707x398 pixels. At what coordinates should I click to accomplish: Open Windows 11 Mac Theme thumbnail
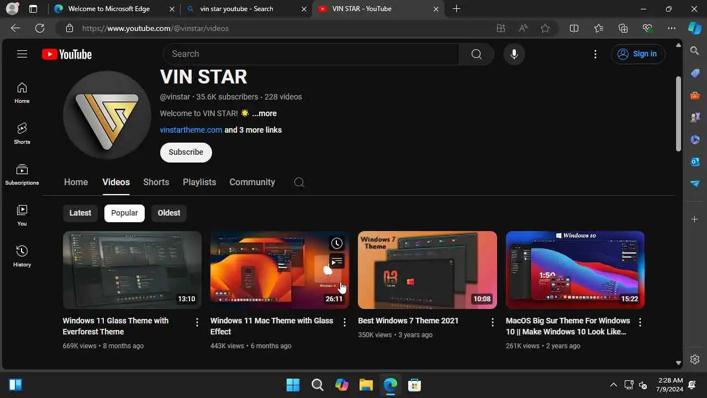(279, 270)
